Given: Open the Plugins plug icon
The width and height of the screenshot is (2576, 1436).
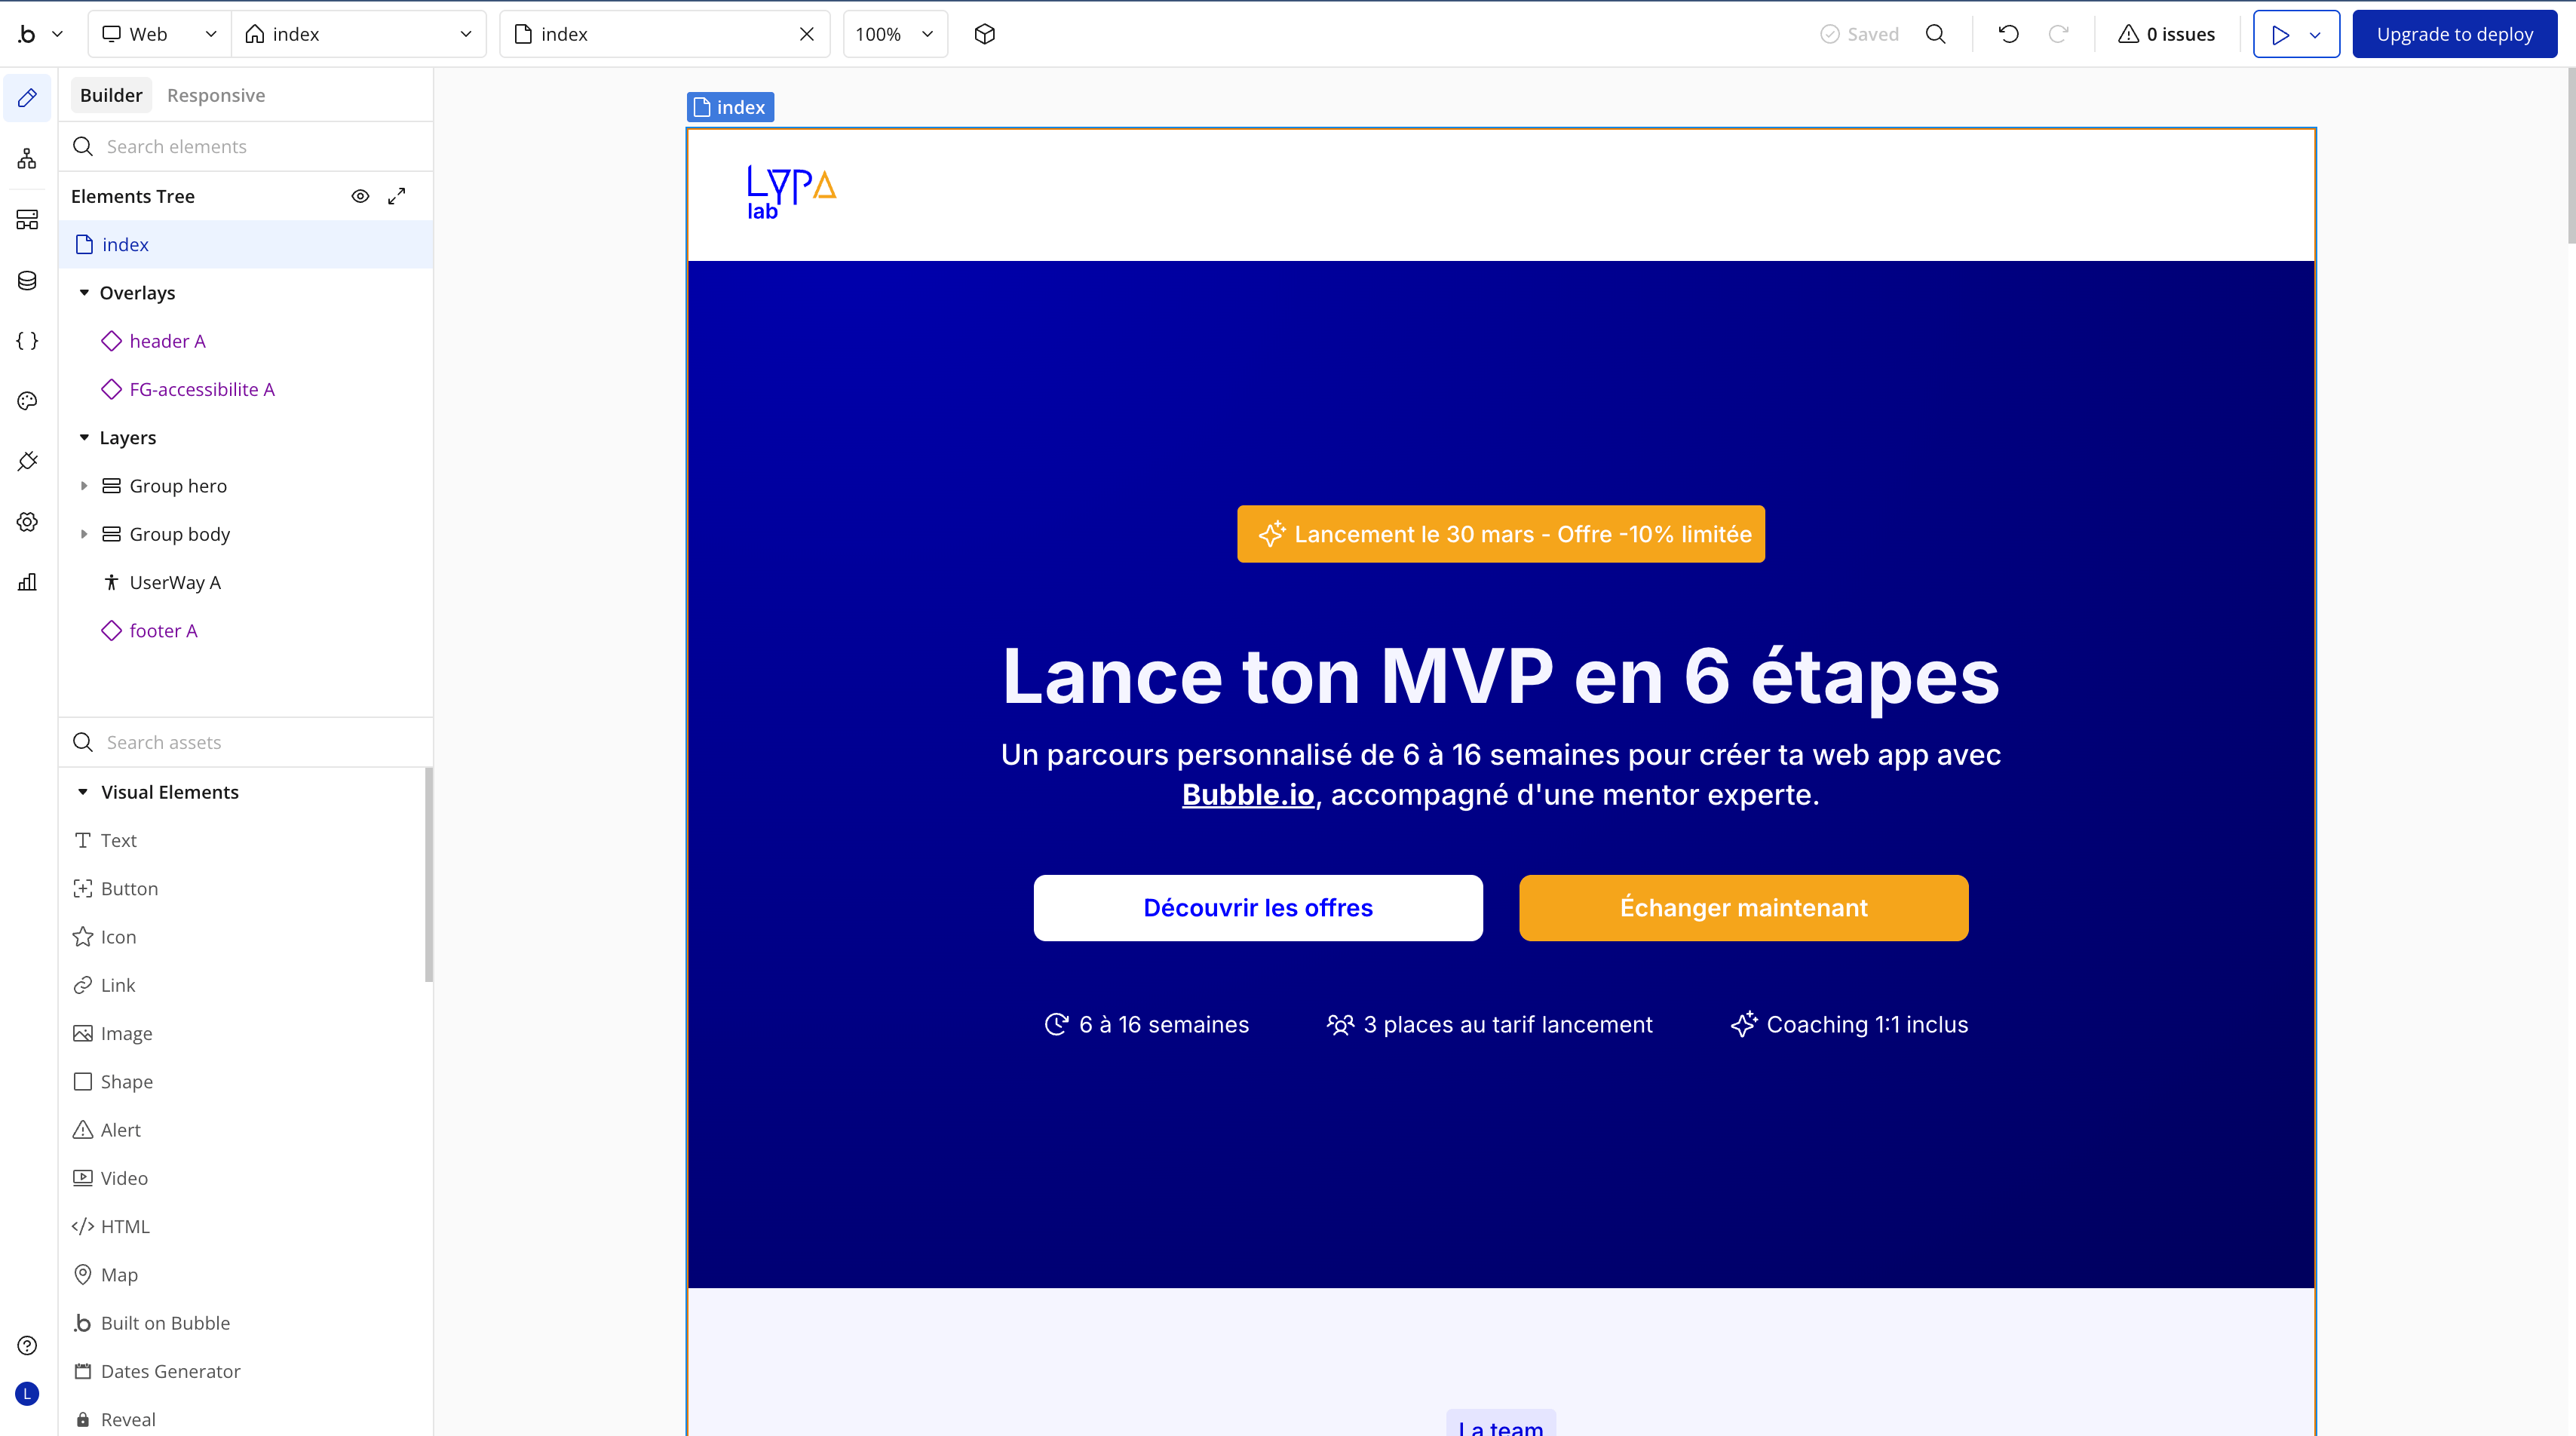Looking at the screenshot, I should (27, 461).
